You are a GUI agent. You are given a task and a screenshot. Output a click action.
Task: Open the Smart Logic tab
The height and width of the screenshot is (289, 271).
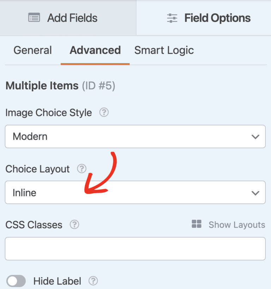tap(164, 50)
